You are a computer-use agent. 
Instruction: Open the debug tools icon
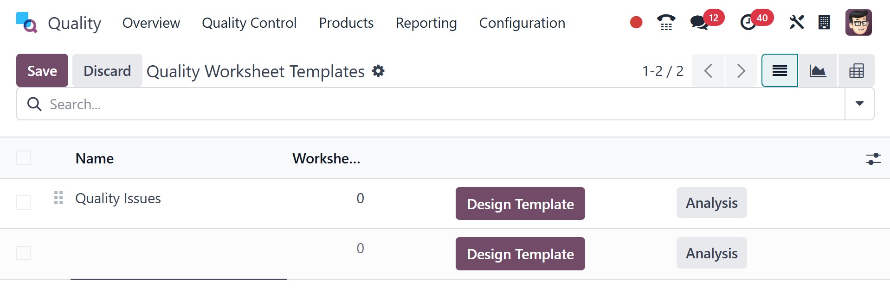pos(796,22)
